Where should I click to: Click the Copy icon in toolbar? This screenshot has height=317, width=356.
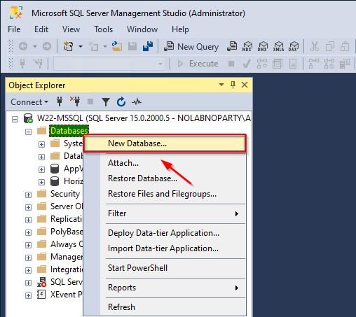pos(330,46)
